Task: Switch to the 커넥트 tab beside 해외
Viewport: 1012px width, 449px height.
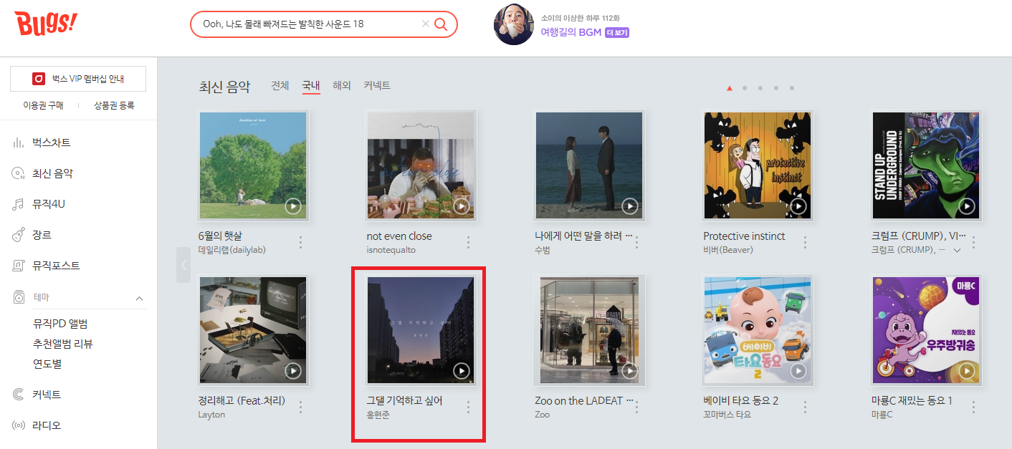Action: 377,85
